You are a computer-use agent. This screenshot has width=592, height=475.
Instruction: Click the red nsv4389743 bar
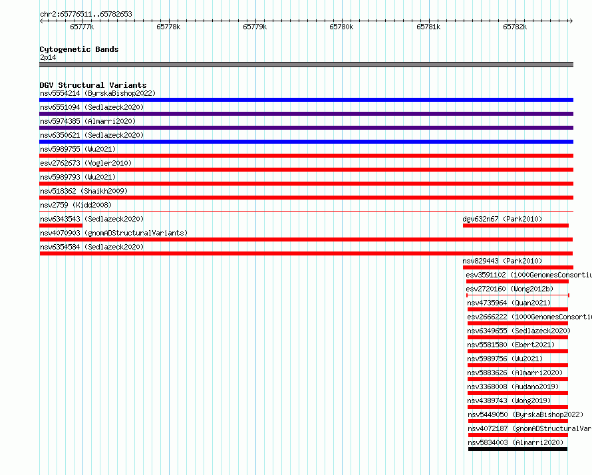(x=518, y=407)
